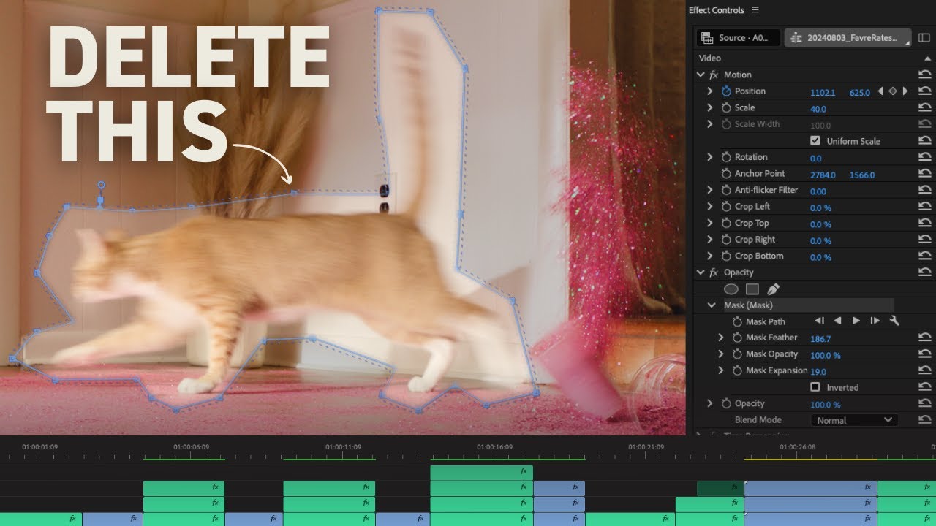The height and width of the screenshot is (526, 936).
Task: Uncheck the Uniform Scale checkbox
Action: (815, 140)
